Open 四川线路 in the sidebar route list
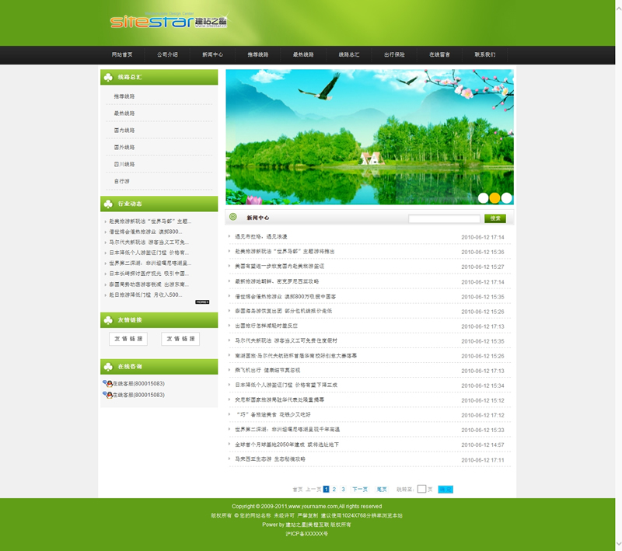Viewport: 622px width, 551px height. tap(124, 164)
